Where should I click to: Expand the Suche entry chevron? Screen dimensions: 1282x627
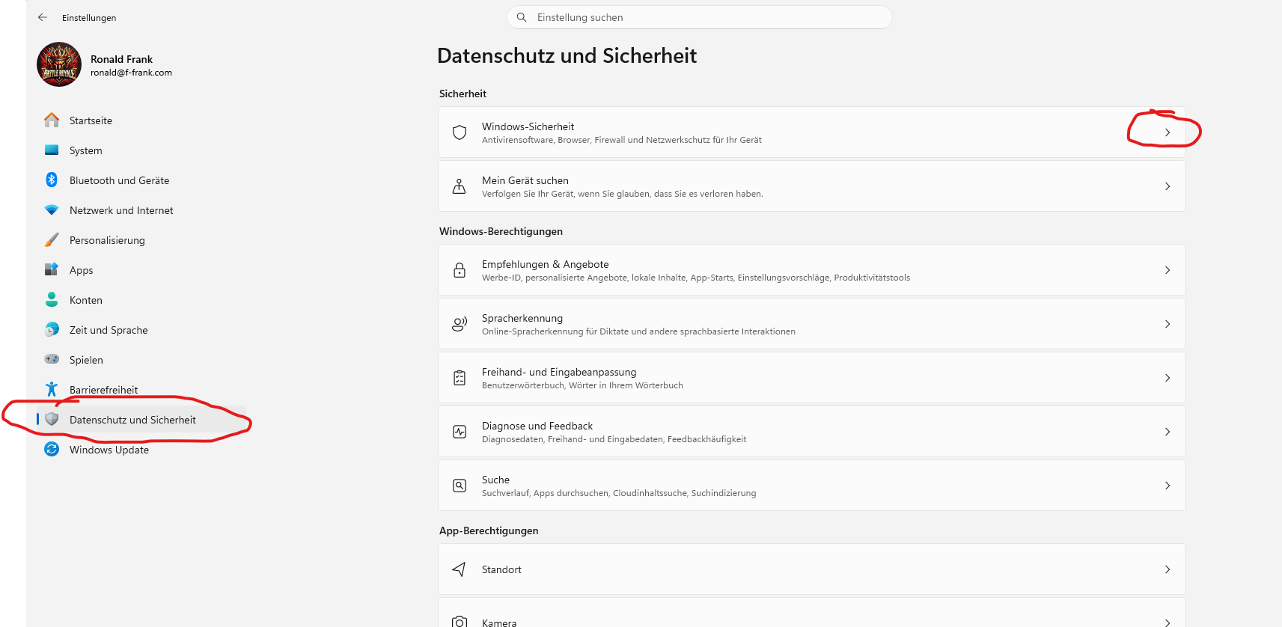click(x=1167, y=486)
